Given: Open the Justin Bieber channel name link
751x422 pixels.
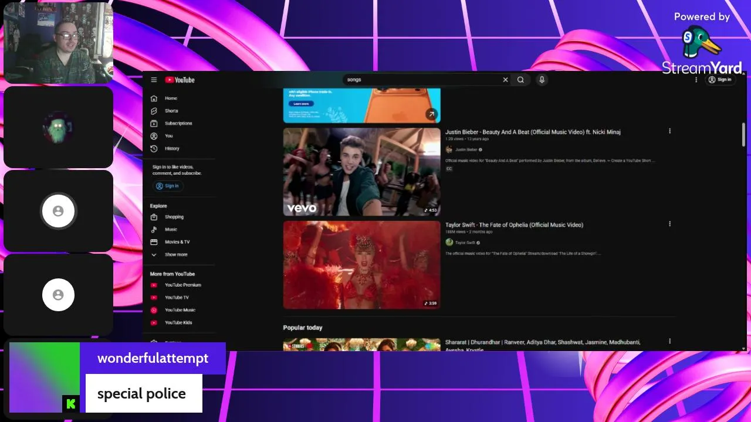Looking at the screenshot, I should [x=466, y=150].
